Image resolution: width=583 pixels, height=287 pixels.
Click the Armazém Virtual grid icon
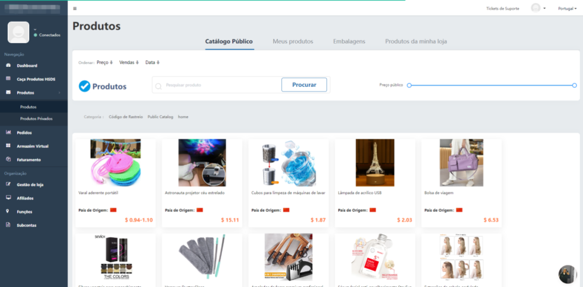[8, 146]
